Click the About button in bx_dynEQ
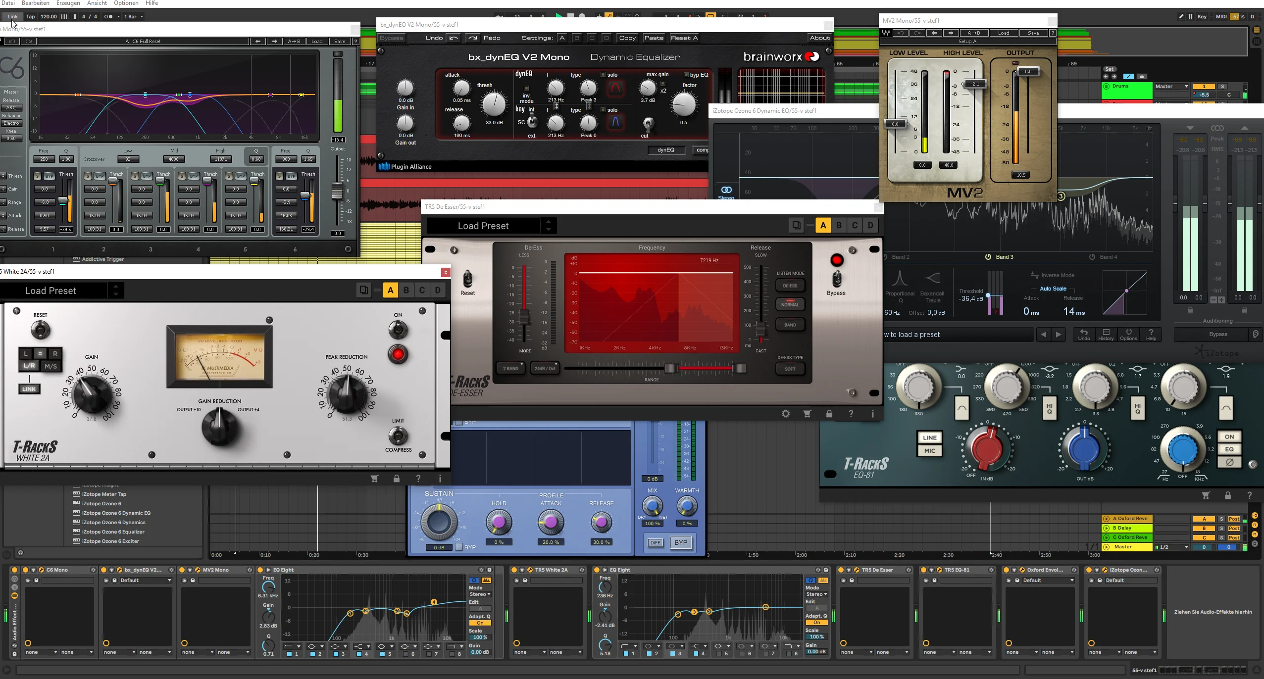Screen dimensions: 1264x679 [x=819, y=38]
